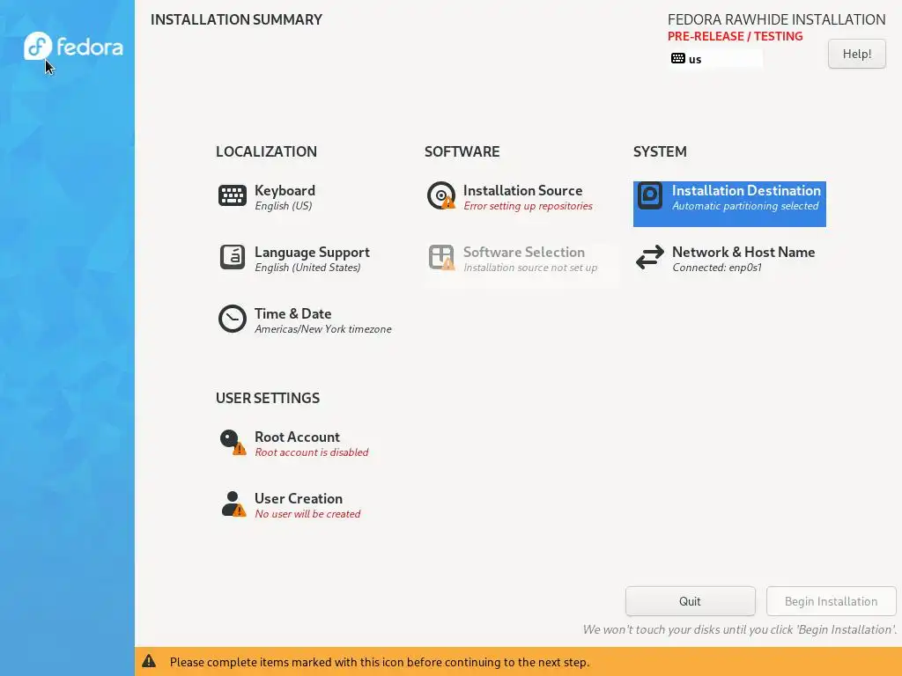Click the Help! button
Image resolution: width=902 pixels, height=676 pixels.
(x=856, y=54)
